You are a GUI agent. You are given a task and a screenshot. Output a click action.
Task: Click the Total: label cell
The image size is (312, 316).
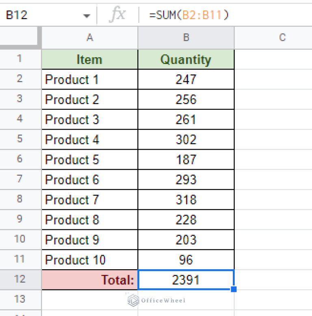(89, 280)
